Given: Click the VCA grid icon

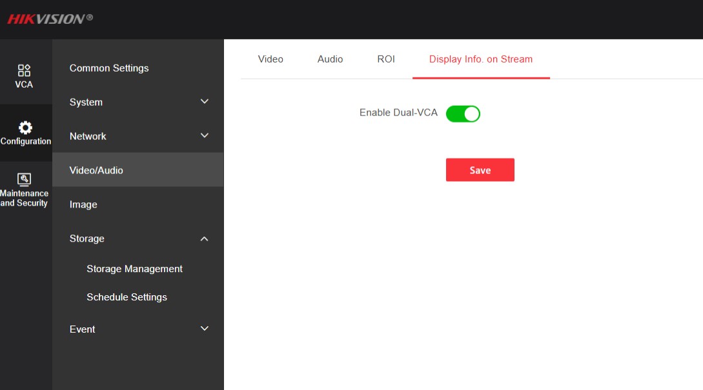Looking at the screenshot, I should pos(24,70).
